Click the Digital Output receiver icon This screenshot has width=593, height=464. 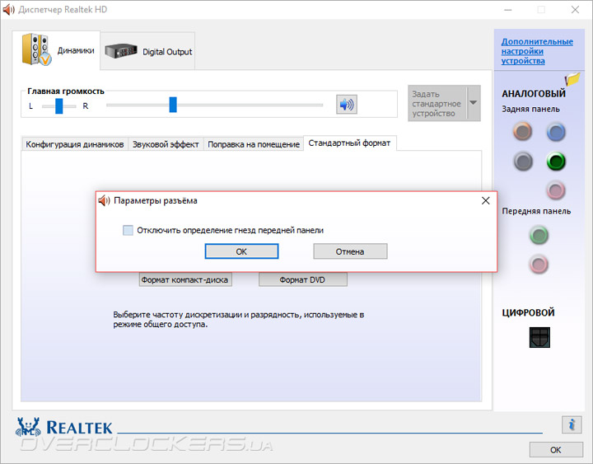click(120, 51)
